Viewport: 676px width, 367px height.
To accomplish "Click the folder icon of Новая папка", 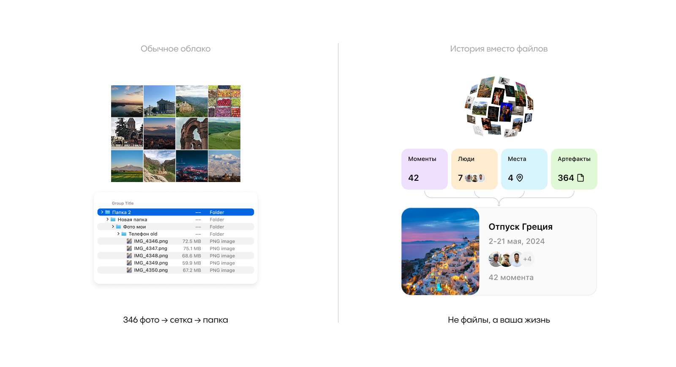I will 113,219.
